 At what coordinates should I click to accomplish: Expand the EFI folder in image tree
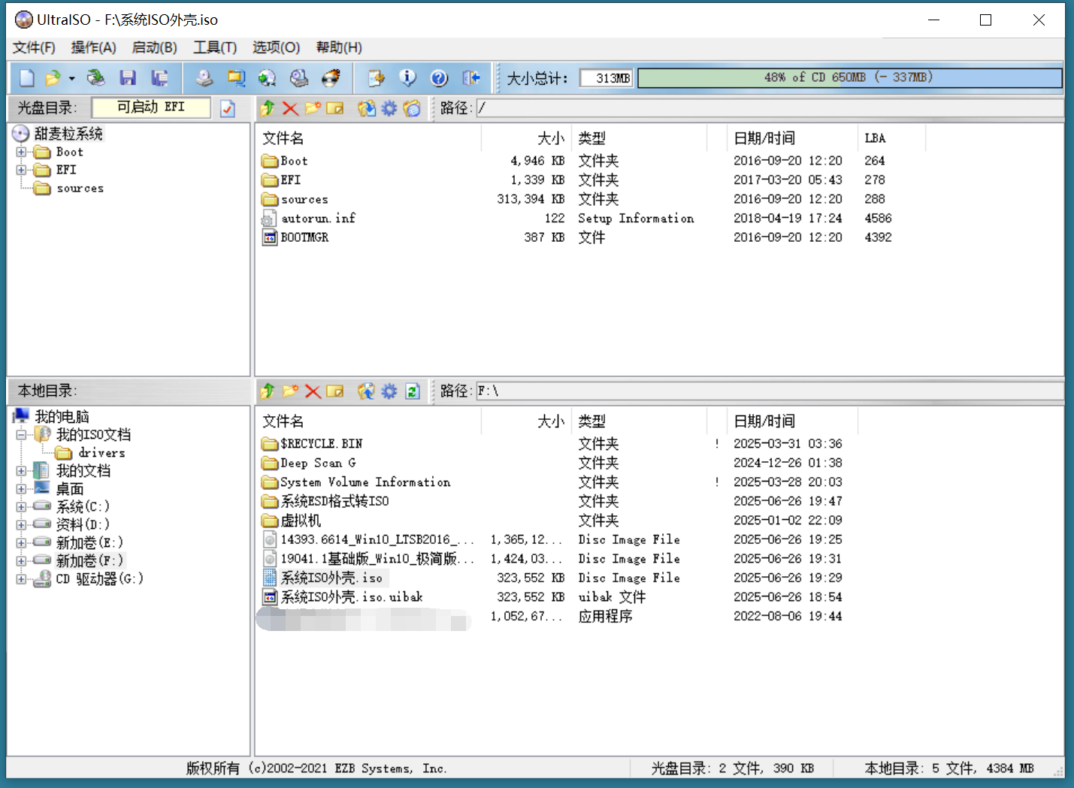click(21, 170)
